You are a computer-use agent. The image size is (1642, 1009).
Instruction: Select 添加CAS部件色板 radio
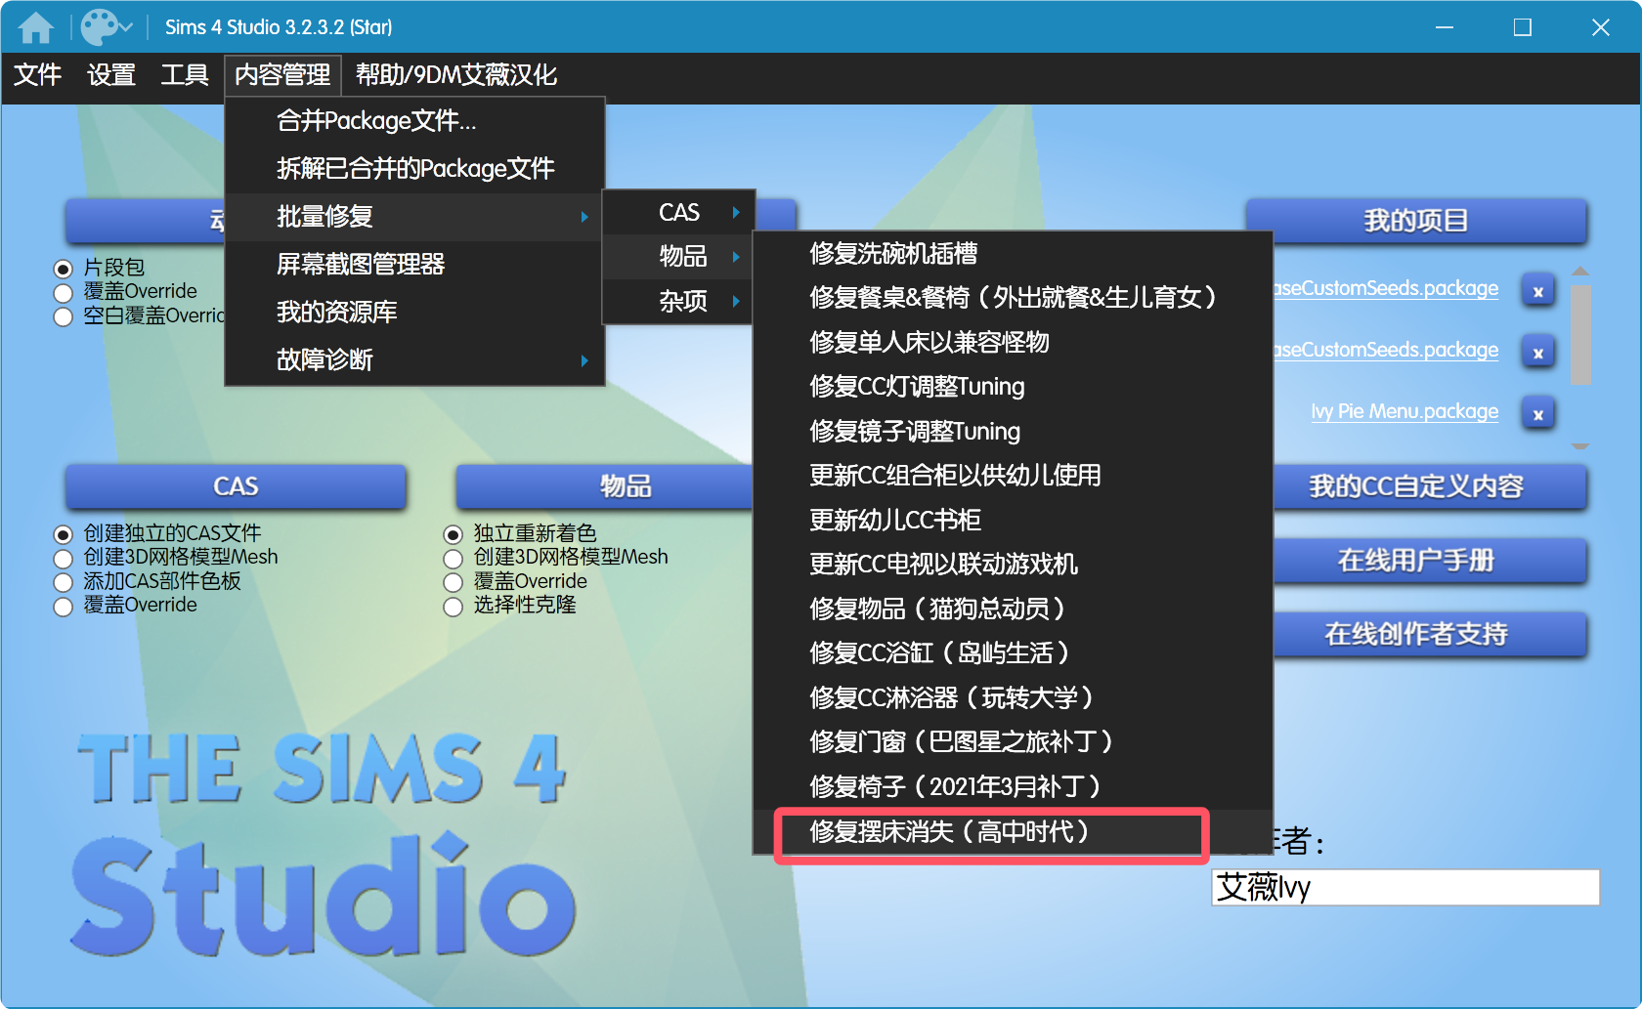[x=64, y=583]
